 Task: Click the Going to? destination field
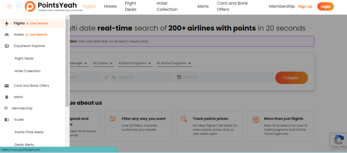(x=141, y=77)
